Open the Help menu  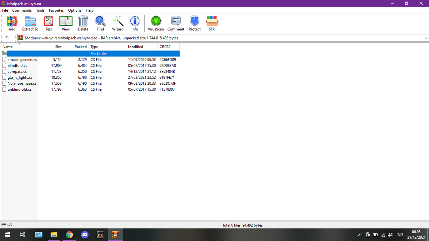tap(89, 10)
